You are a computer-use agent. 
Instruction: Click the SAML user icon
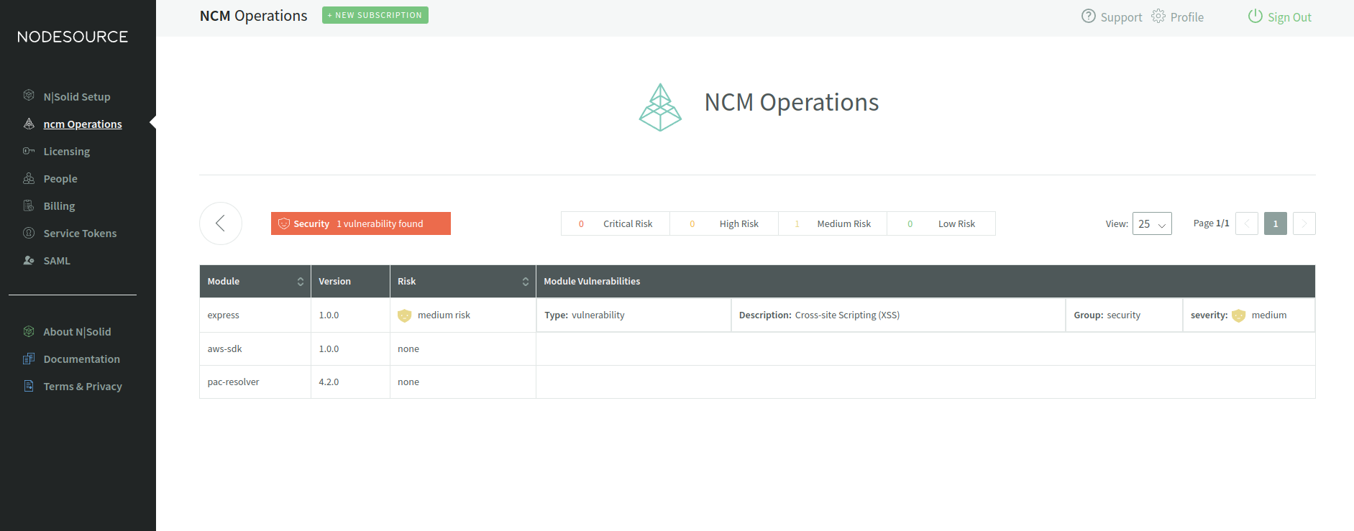29,260
